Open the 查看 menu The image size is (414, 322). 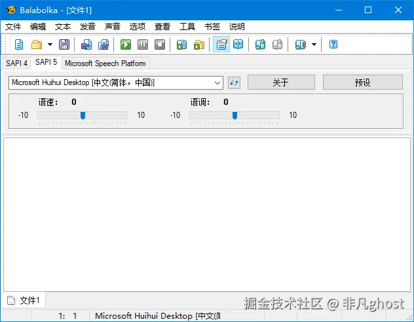[x=162, y=27]
